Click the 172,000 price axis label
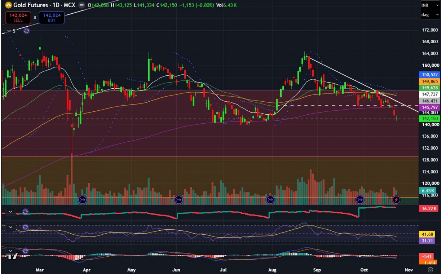 pyautogui.click(x=430, y=30)
